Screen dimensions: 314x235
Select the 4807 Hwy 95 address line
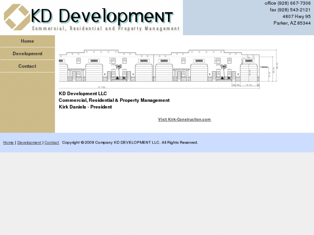coord(297,16)
